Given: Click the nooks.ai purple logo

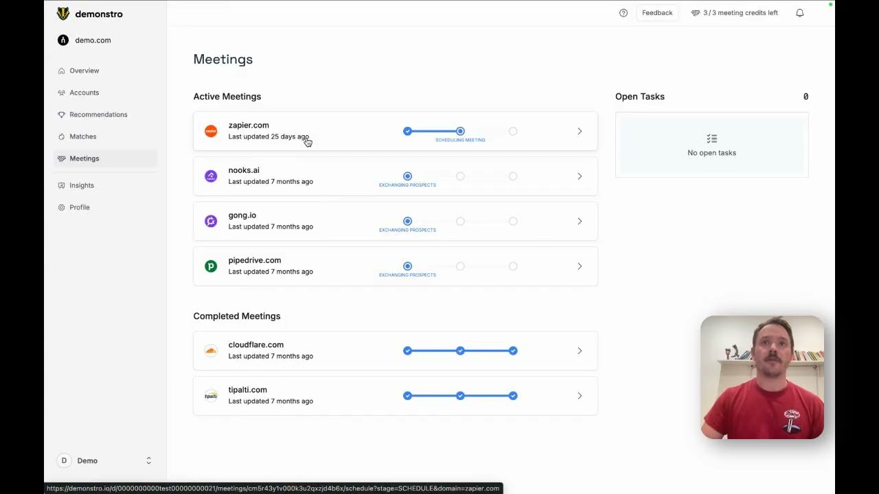Looking at the screenshot, I should tap(211, 176).
